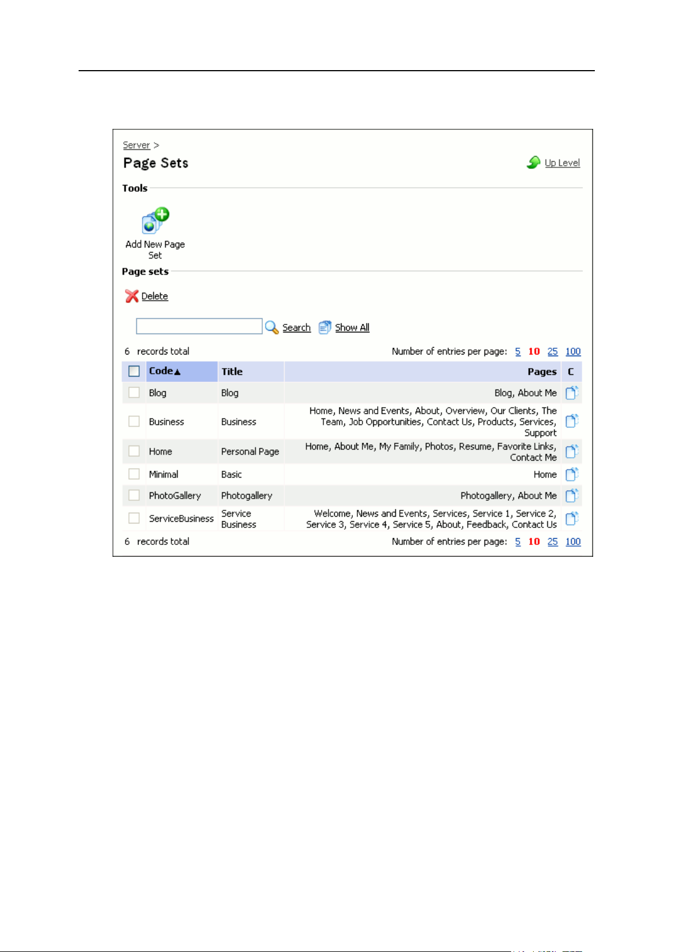Viewport: 674px width, 952px height.
Task: Click the C column header
Action: 571,371
